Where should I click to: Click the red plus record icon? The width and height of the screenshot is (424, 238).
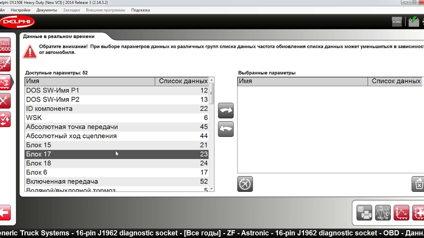[418, 213]
